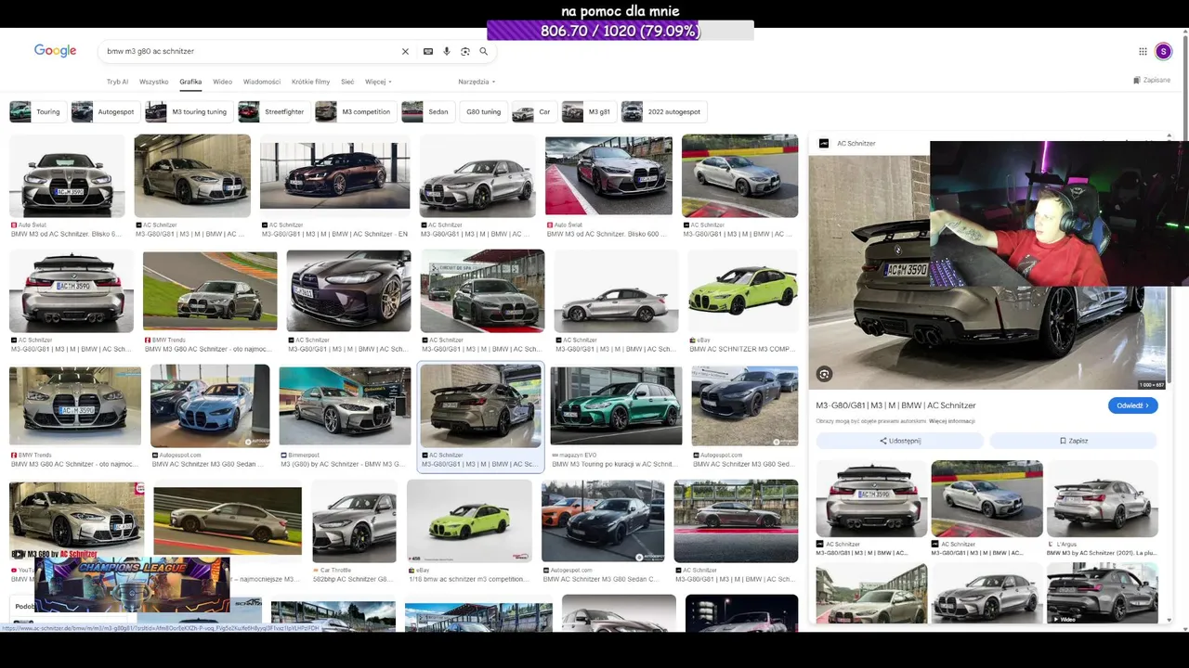Apply the Sedan filter chip

pyautogui.click(x=426, y=112)
